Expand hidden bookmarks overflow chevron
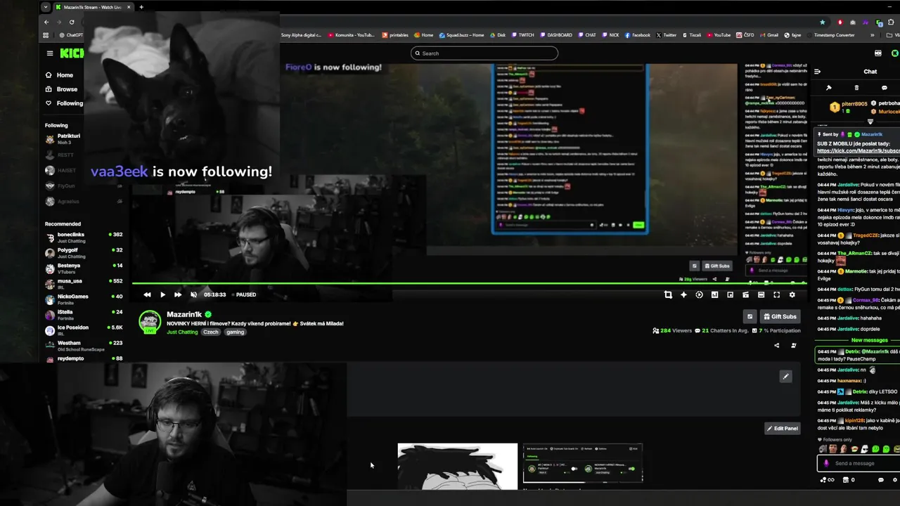 tap(873, 35)
